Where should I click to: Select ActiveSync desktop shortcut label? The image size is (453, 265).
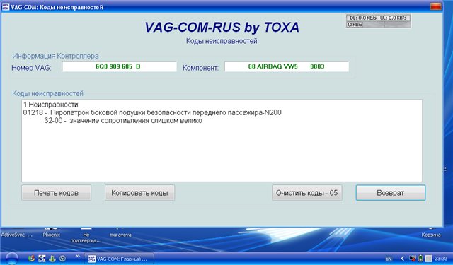pyautogui.click(x=17, y=235)
